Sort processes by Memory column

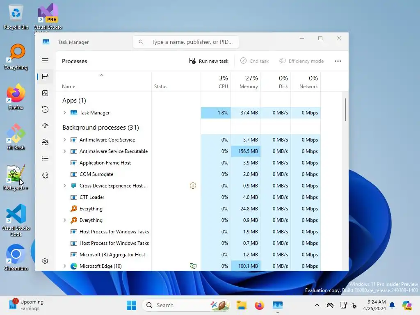tap(246, 82)
